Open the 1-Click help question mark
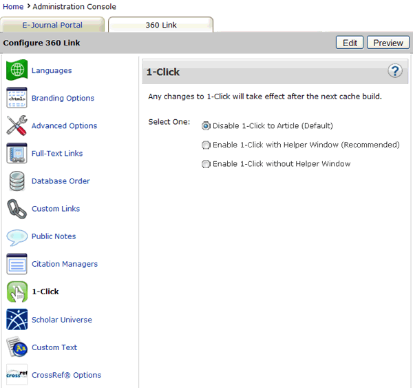 (395, 71)
